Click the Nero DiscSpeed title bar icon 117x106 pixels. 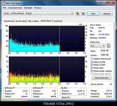tap(3, 3)
